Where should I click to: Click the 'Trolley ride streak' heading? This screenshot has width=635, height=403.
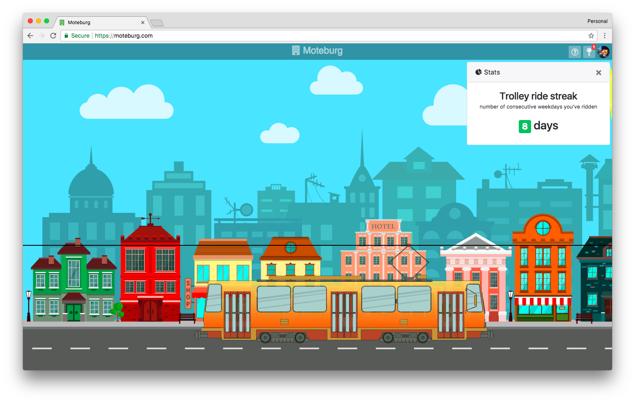pyautogui.click(x=538, y=96)
